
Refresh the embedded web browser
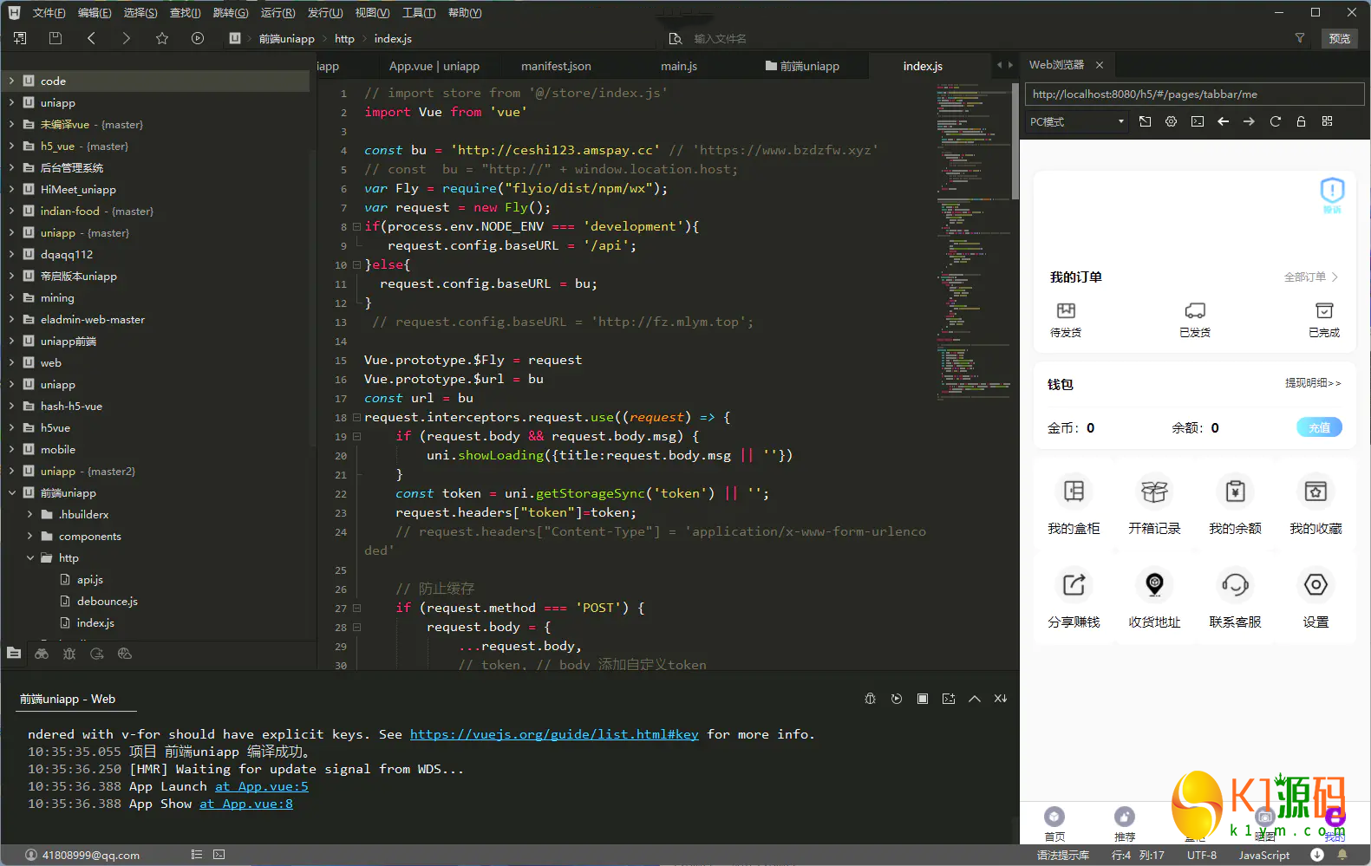1275,121
